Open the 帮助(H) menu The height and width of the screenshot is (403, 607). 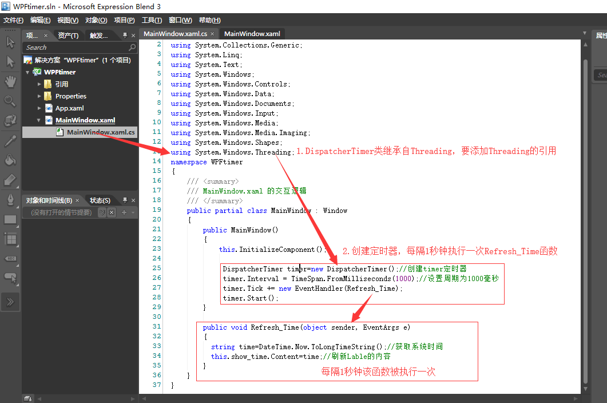[209, 20]
